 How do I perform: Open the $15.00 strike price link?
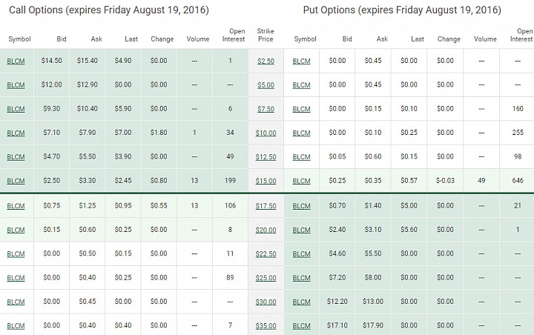coord(266,181)
